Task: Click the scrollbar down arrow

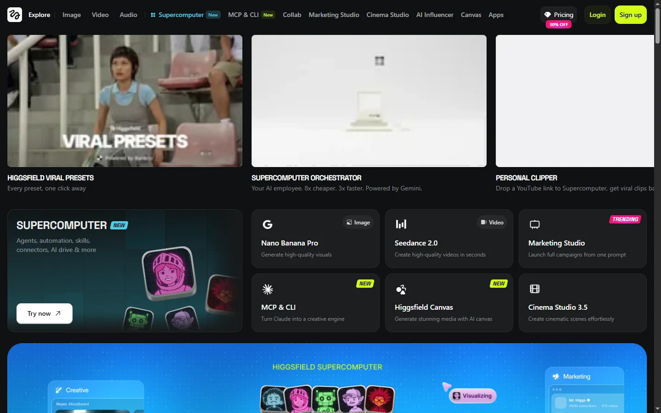Action: click(657, 409)
